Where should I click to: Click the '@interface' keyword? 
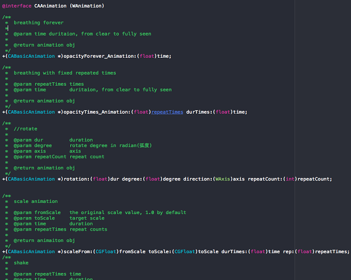pos(17,6)
